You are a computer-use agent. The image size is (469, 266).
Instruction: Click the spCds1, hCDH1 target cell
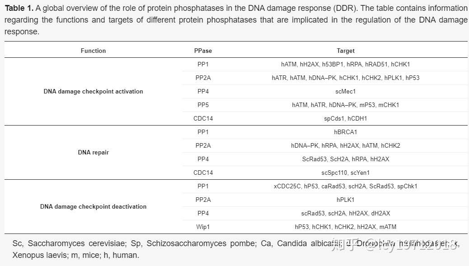[x=346, y=119]
